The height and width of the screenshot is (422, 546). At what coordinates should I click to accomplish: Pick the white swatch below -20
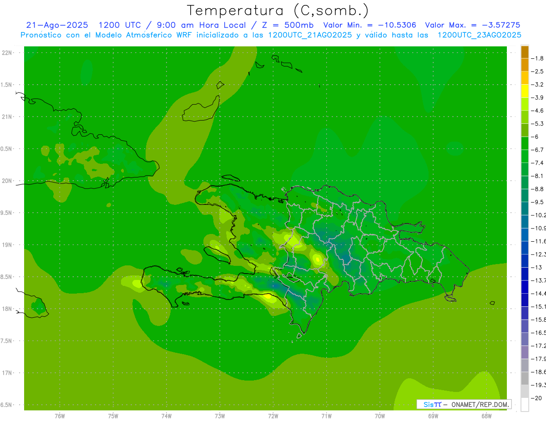(525, 405)
